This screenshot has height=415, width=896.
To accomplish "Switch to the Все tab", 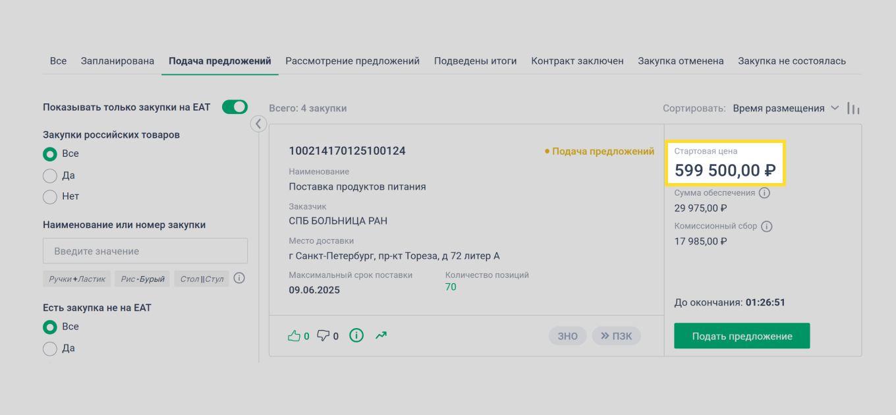I will (58, 61).
